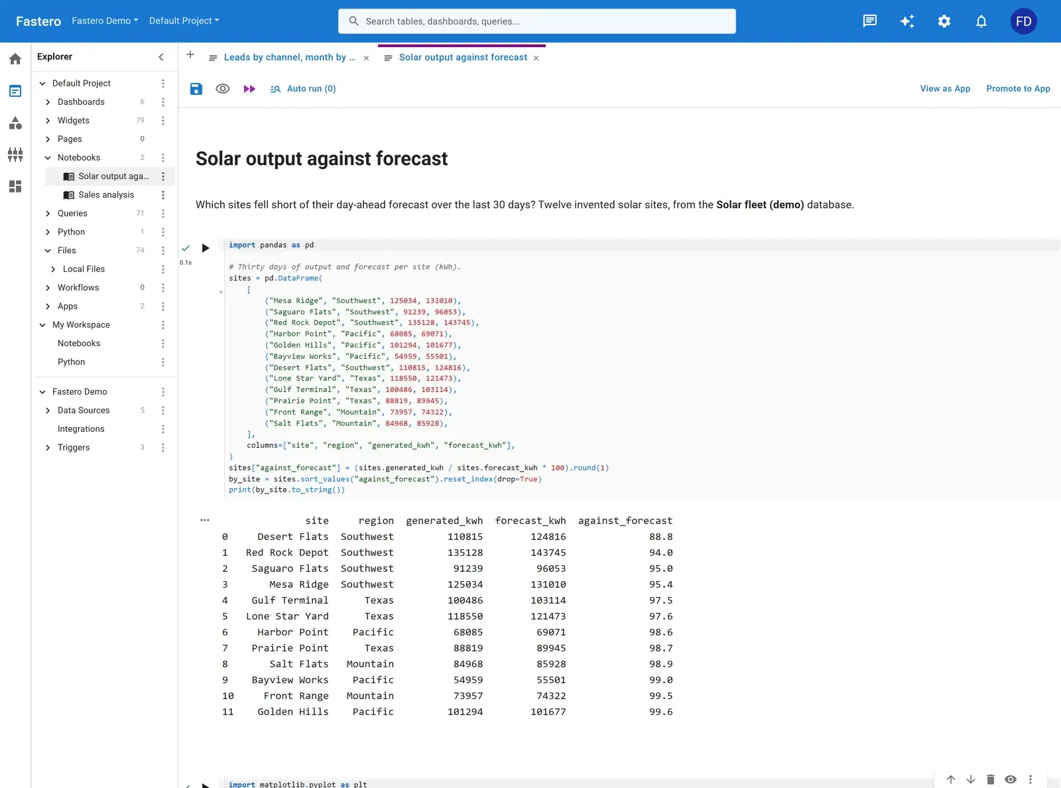Save the notebook with the floppy icon
The image size is (1061, 788).
[196, 89]
